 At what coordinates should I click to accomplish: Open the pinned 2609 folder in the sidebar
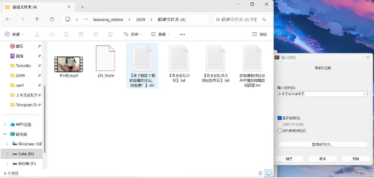[x=20, y=76]
